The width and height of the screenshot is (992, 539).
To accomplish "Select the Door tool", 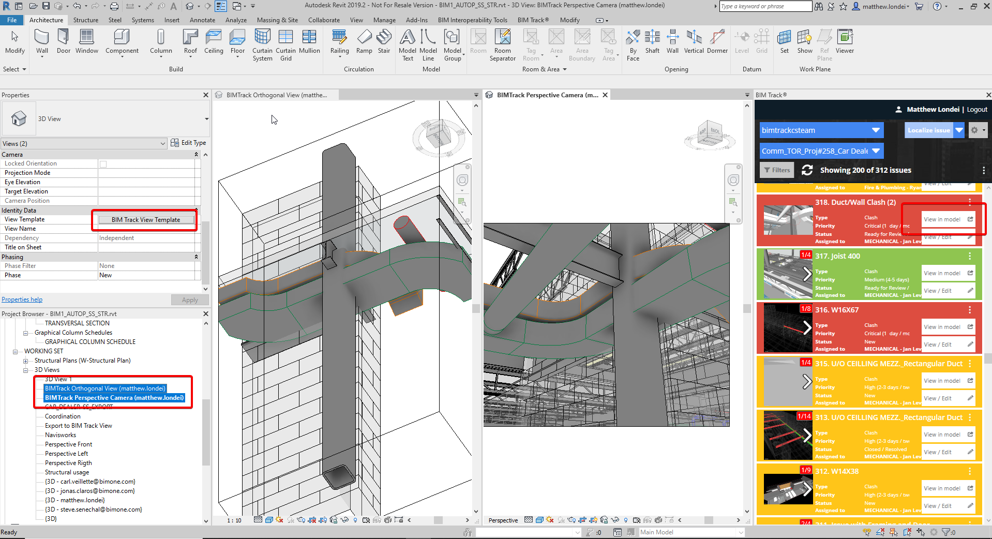I will tap(64, 41).
